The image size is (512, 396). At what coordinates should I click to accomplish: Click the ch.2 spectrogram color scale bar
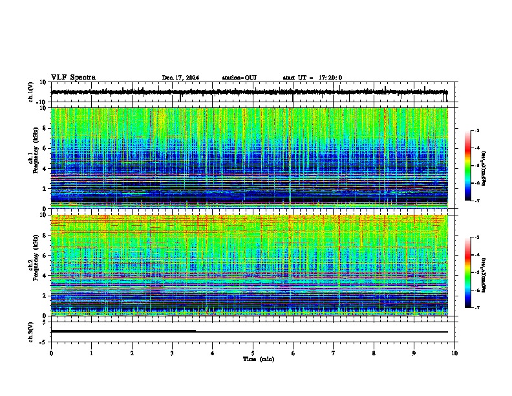467,272
